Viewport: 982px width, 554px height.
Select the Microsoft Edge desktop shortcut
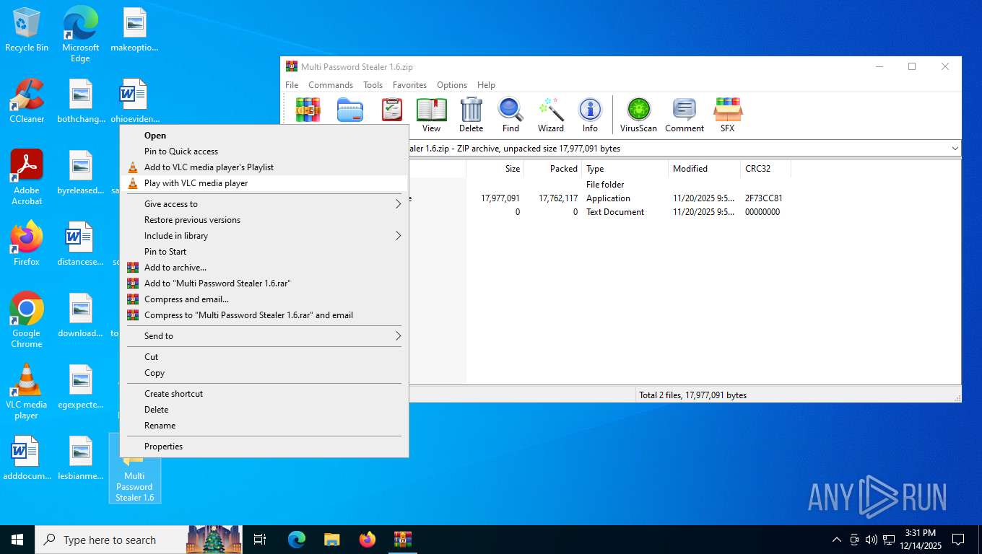coord(80,35)
